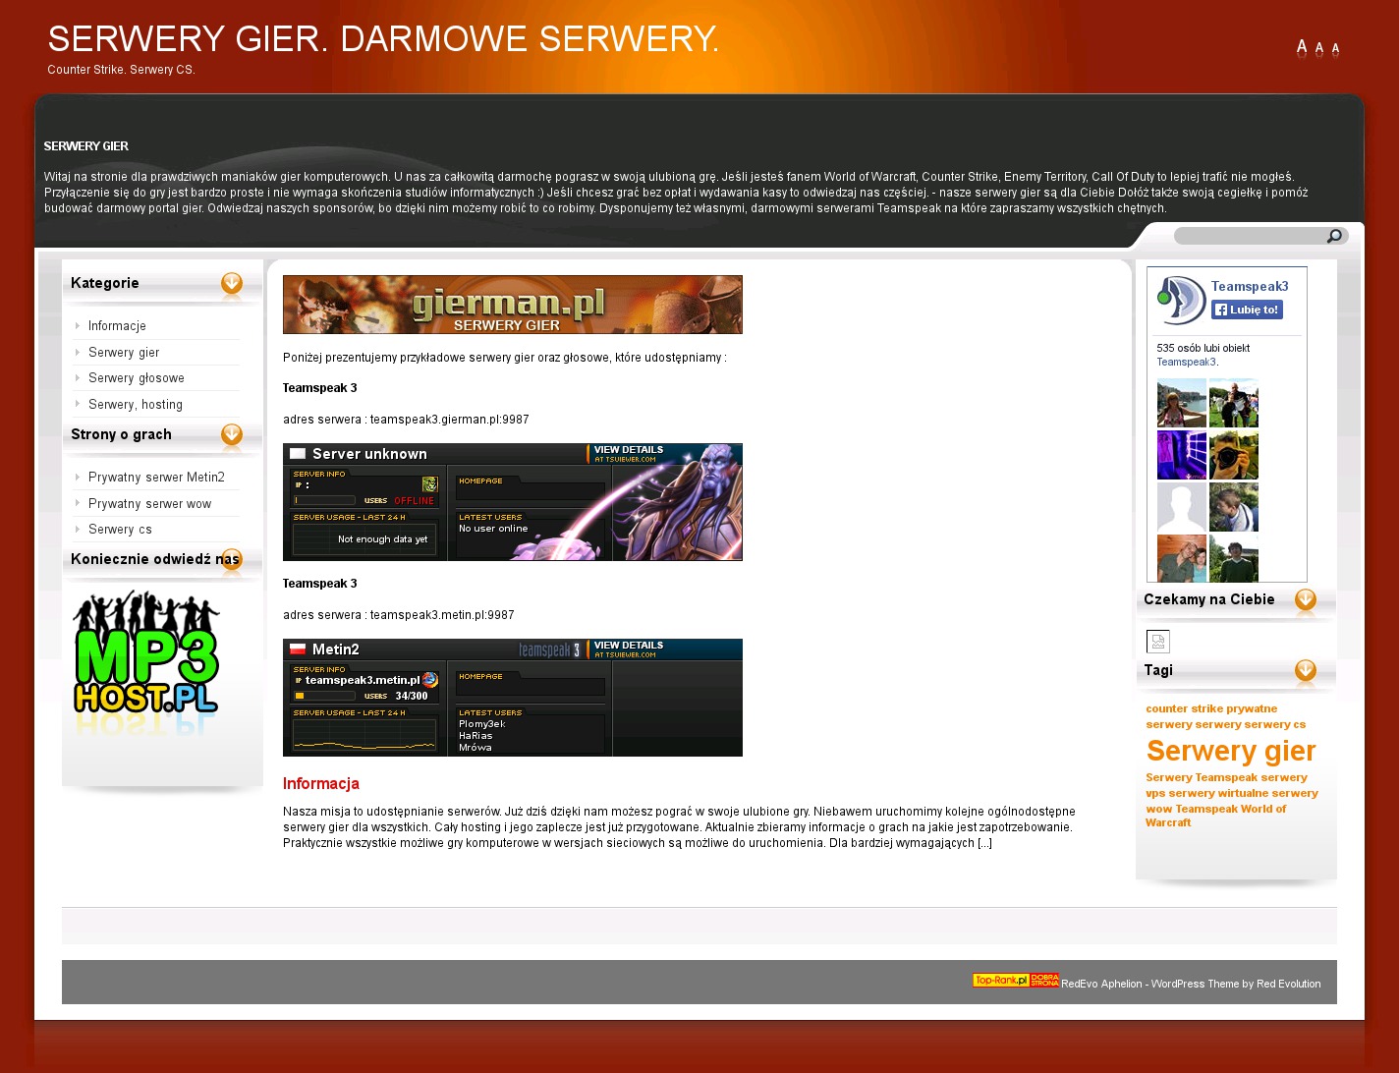This screenshot has height=1073, width=1399.
Task: Toggle the Koniecznie odwiedź nas arrow
Action: pos(232,560)
